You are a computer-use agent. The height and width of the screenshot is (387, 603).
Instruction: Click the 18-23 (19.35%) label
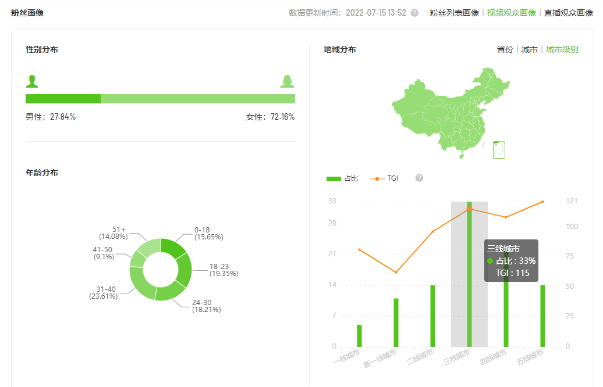pos(224,270)
